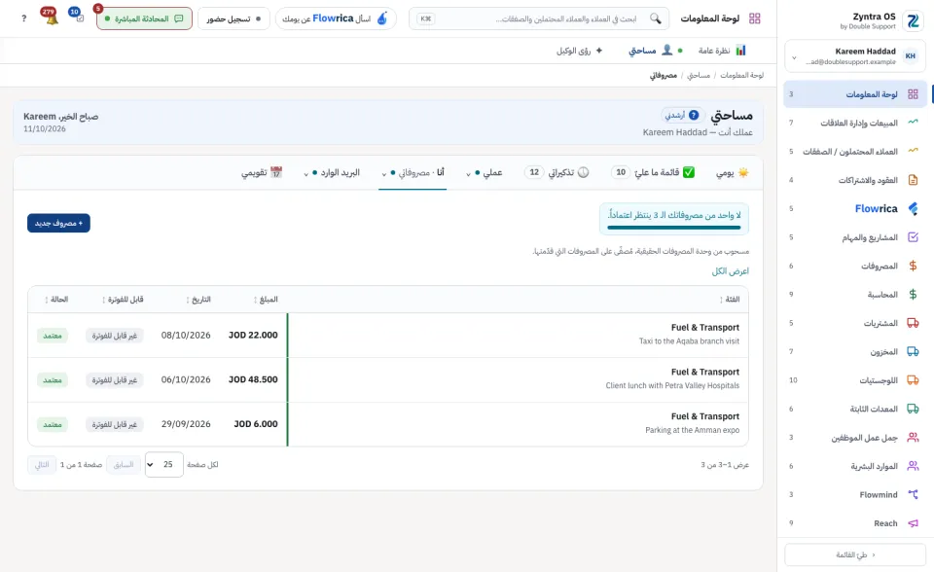Click the sales المبيعات وإدارة العلاقات sidebar icon
Image resolution: width=934 pixels, height=572 pixels.
(913, 123)
